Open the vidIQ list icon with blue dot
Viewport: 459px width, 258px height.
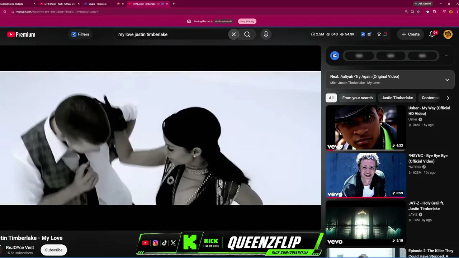(369, 34)
